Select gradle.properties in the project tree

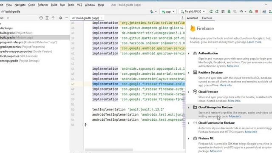coord(23,47)
